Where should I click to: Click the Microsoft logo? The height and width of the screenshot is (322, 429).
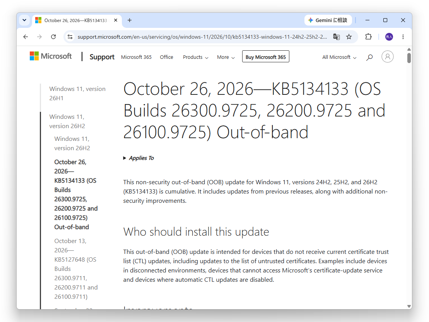pos(51,56)
